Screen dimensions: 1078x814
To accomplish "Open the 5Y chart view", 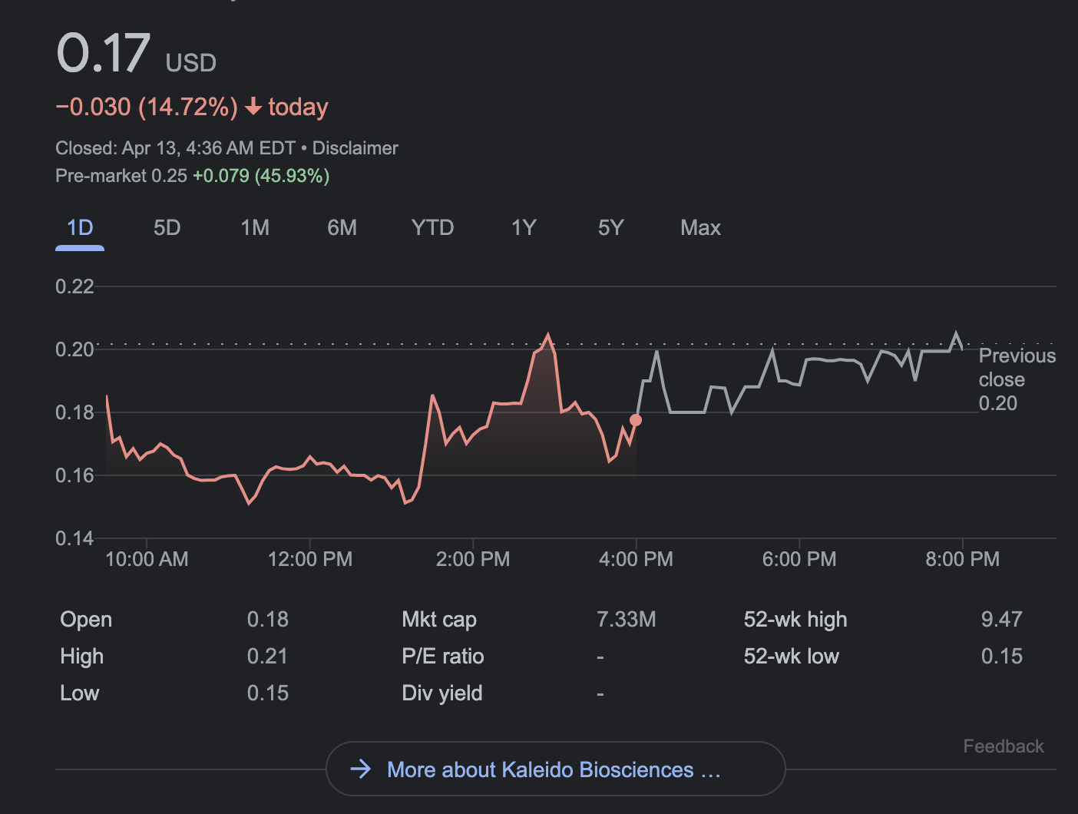I will pos(610,228).
